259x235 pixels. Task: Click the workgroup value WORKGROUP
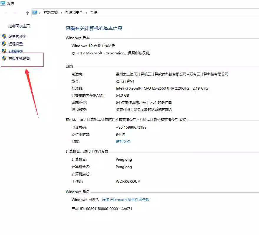click(128, 182)
